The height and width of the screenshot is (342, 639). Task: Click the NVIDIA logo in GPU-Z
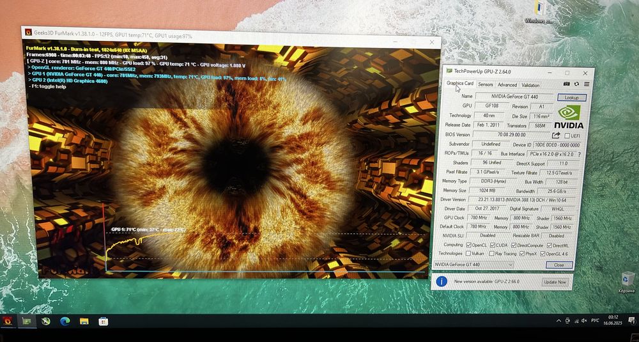[x=569, y=117]
